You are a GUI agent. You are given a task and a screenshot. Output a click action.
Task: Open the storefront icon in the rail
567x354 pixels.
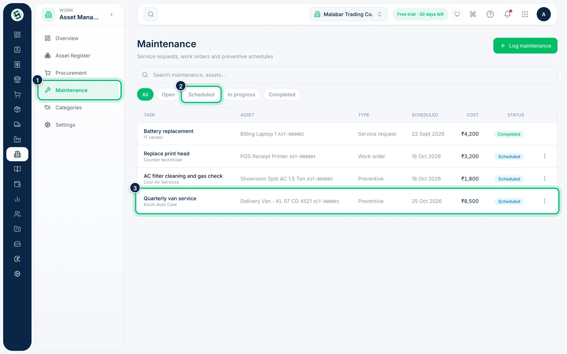click(x=17, y=80)
